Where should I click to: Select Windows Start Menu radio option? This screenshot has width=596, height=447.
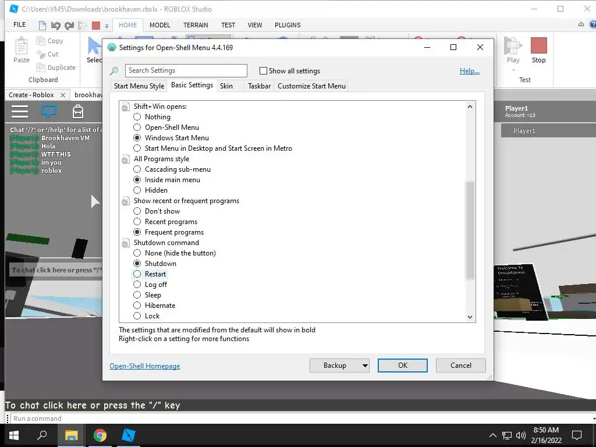pos(137,137)
